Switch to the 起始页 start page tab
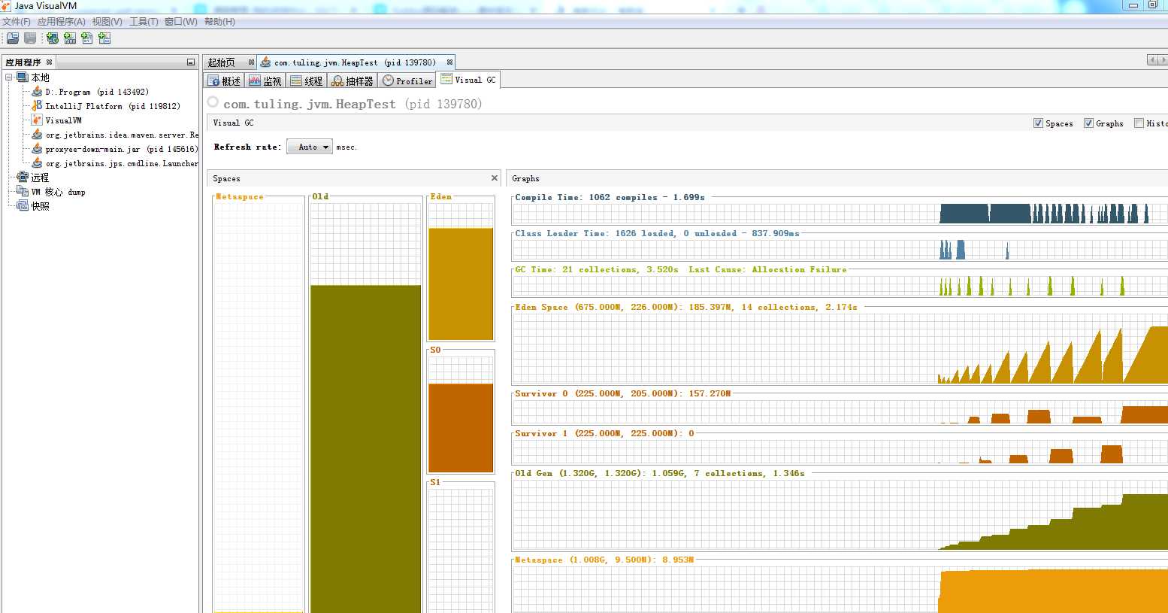The height and width of the screenshot is (613, 1168). (229, 62)
